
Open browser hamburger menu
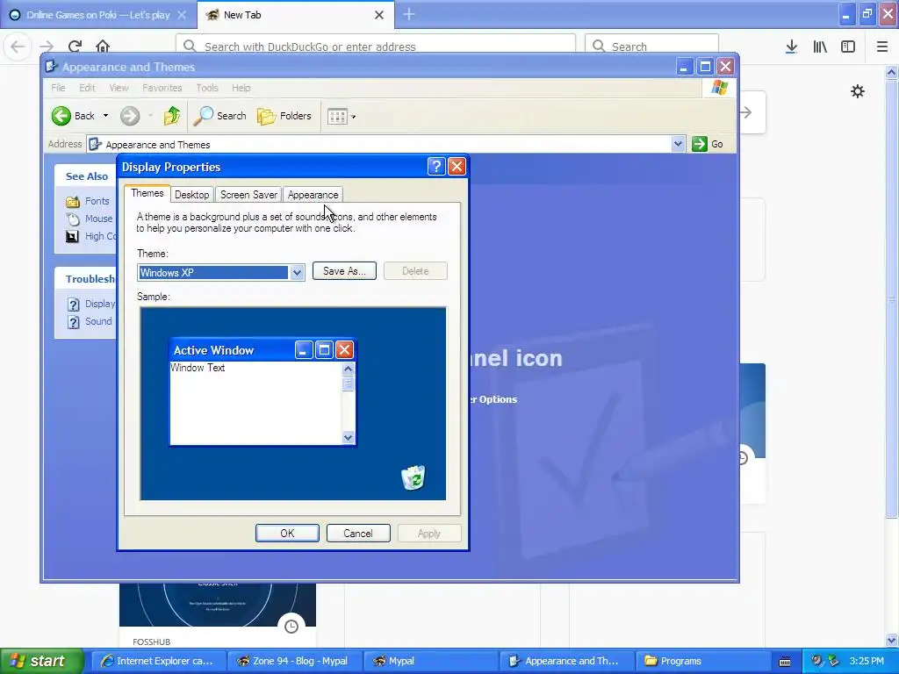882,47
